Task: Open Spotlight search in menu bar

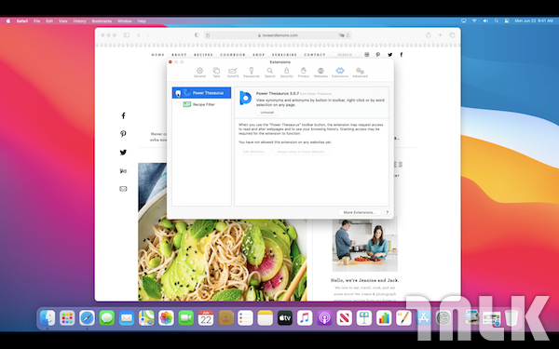Action: pyautogui.click(x=497, y=21)
